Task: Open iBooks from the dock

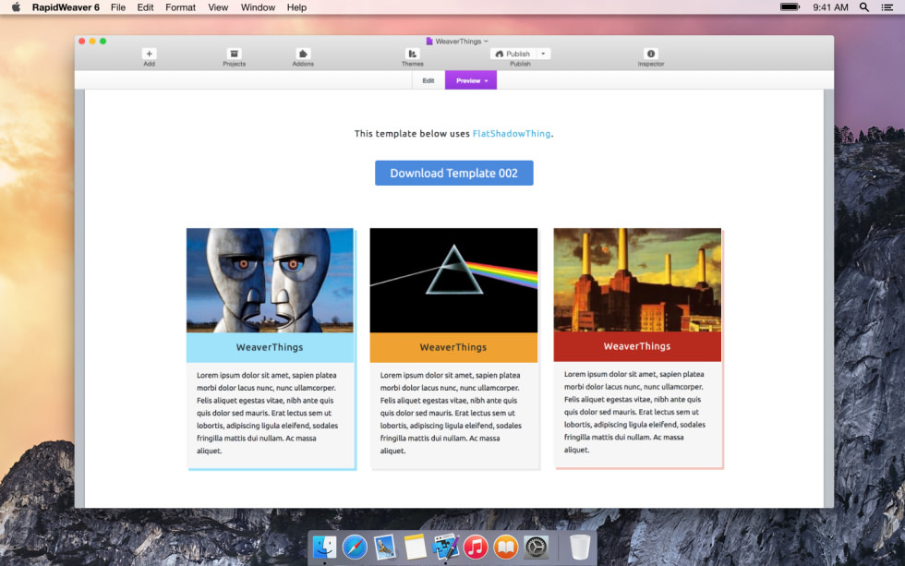Action: pos(506,547)
